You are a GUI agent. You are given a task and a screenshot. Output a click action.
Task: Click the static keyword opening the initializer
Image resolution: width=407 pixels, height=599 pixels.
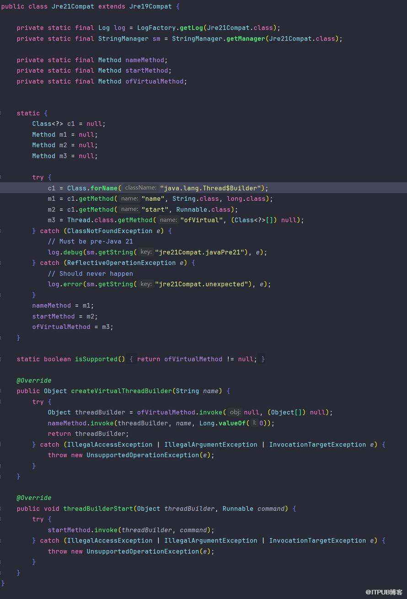tap(28, 113)
